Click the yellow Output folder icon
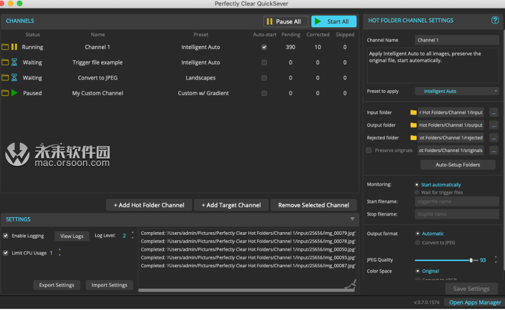Viewport: 505px width, 310px height. pos(414,125)
